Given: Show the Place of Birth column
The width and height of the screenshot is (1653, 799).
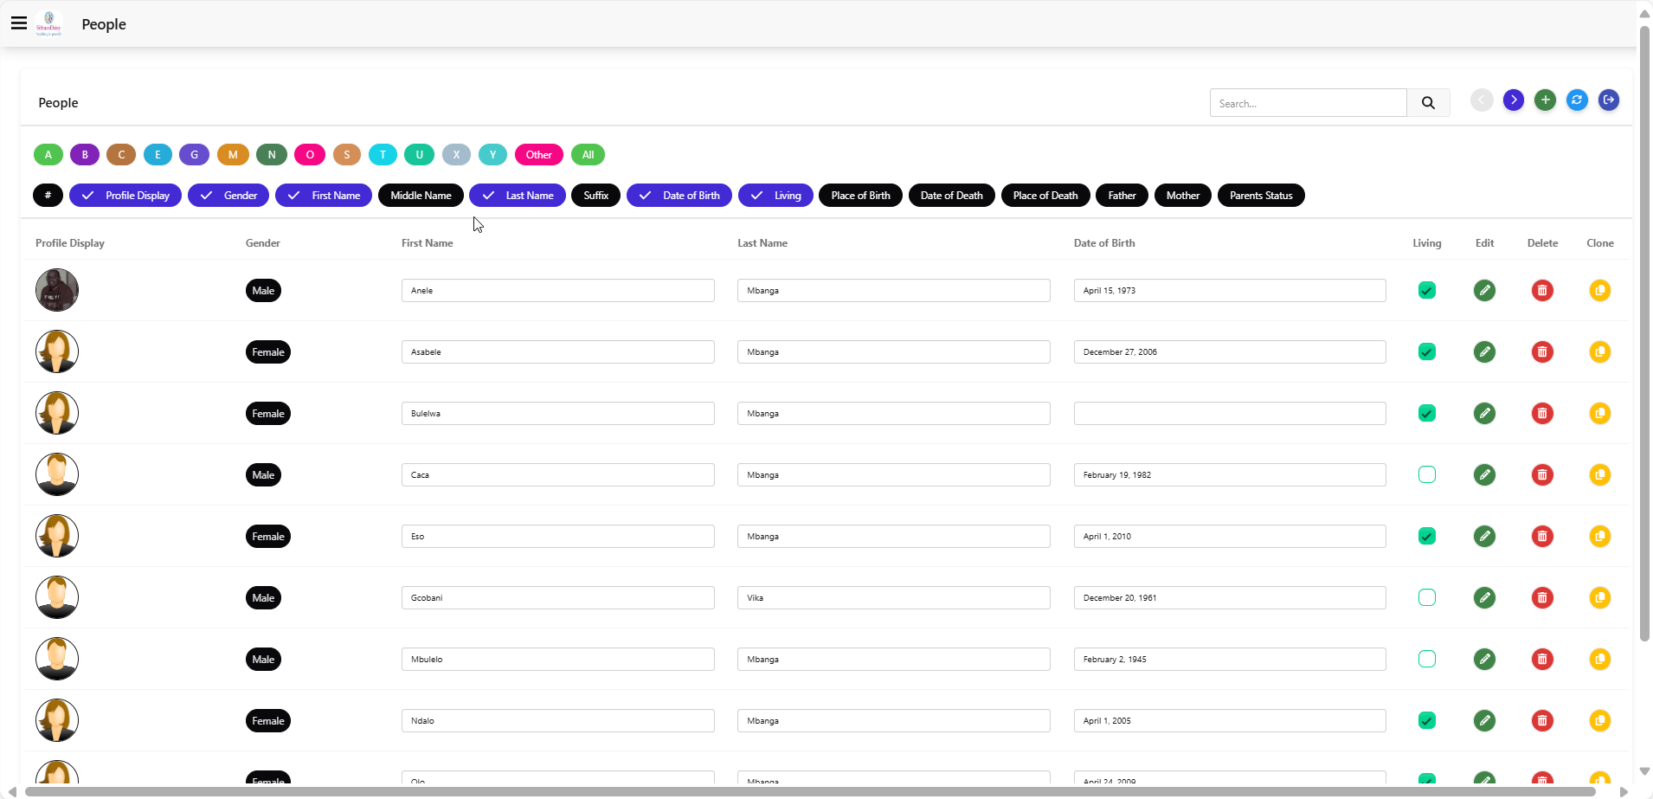Looking at the screenshot, I should tap(860, 196).
